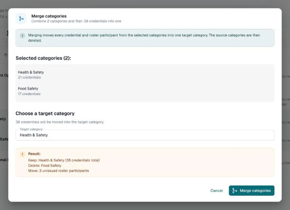Click 'Keep: Health & Safety' result line

[x=64, y=160]
